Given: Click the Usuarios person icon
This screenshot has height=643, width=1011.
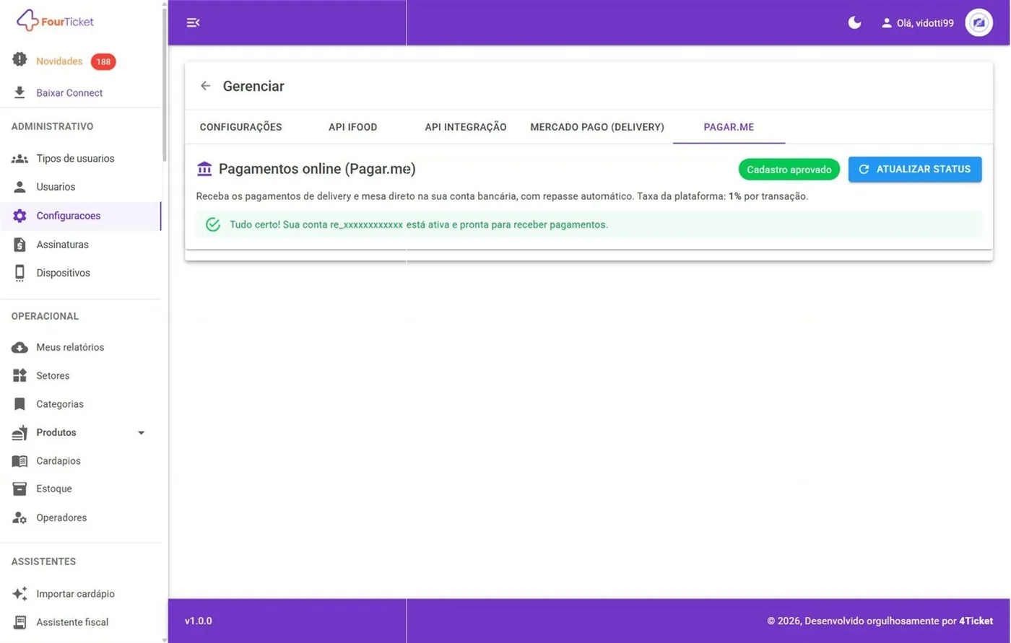Looking at the screenshot, I should point(19,187).
